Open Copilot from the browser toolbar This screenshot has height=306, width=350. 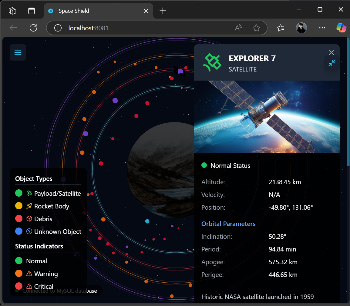pyautogui.click(x=341, y=28)
